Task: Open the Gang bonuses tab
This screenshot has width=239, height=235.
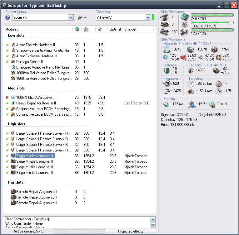Action: point(79,231)
